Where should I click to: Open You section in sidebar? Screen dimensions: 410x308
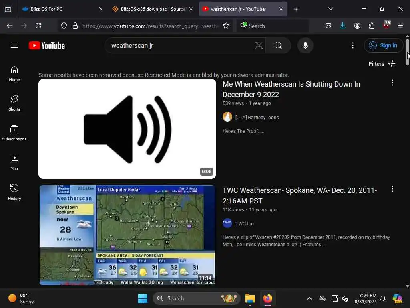point(14,163)
